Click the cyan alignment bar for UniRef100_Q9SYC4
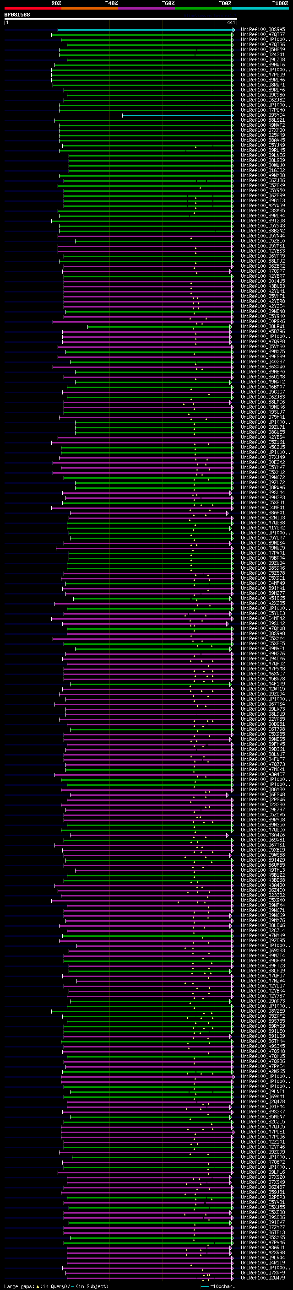 tap(178, 115)
